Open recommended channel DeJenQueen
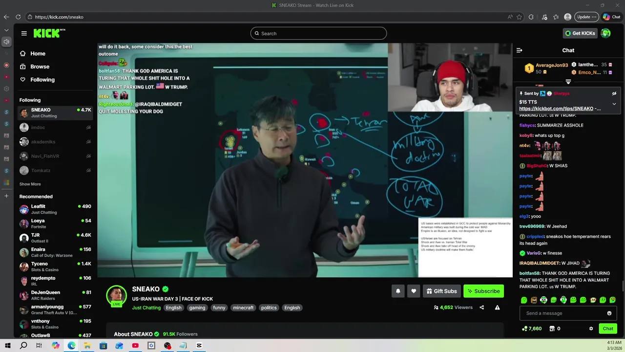 (55, 295)
